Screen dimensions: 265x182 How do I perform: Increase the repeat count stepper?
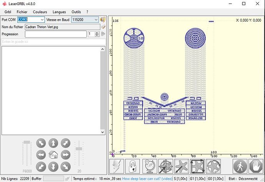click(x=97, y=33)
